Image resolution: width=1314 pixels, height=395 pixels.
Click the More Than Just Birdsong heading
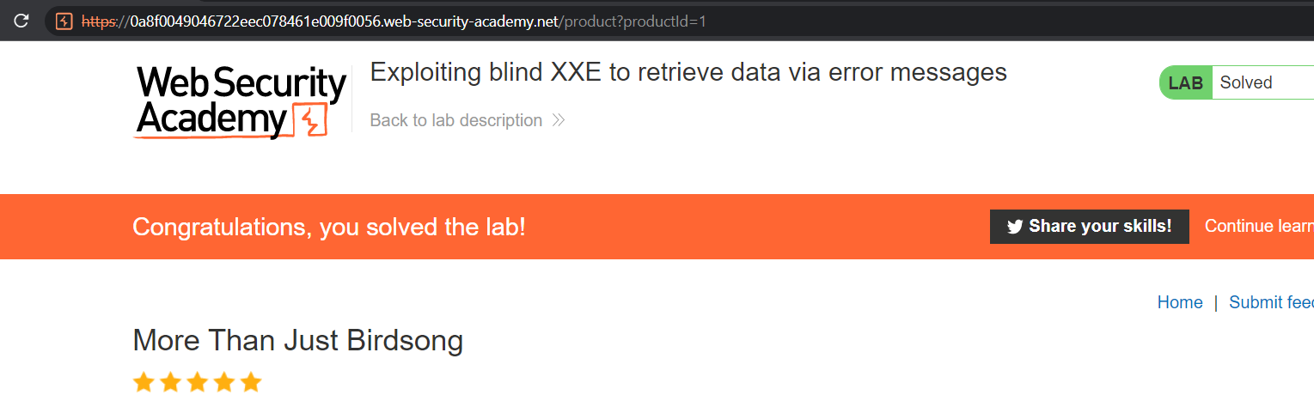pos(297,341)
